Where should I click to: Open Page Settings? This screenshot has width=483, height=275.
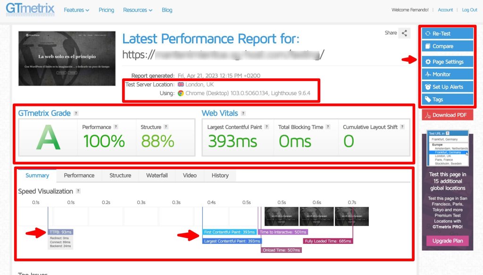coord(447,62)
